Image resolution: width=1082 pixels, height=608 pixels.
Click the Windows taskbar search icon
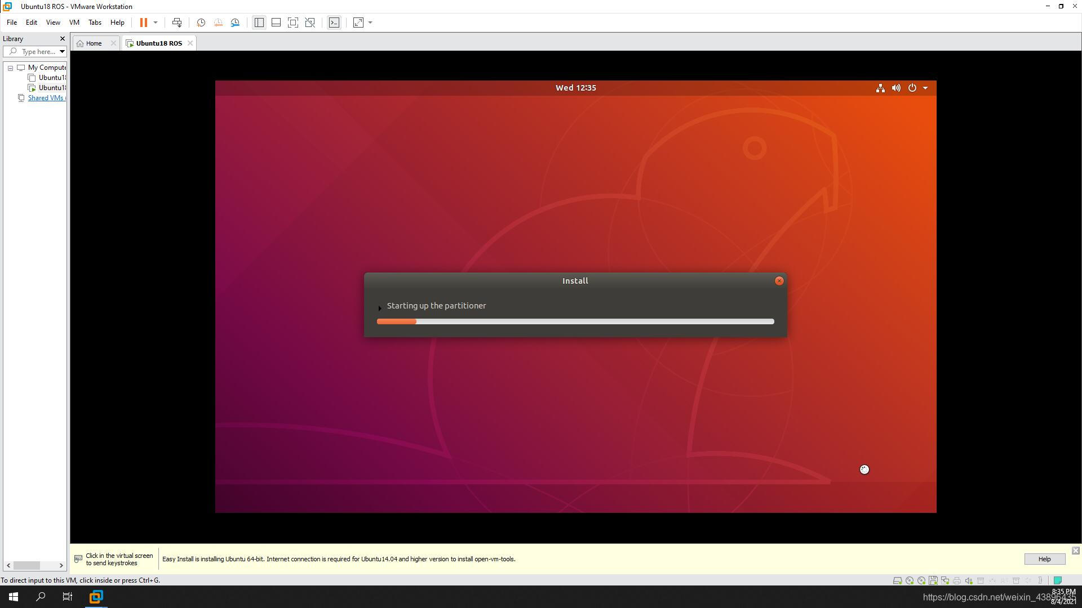(x=41, y=597)
